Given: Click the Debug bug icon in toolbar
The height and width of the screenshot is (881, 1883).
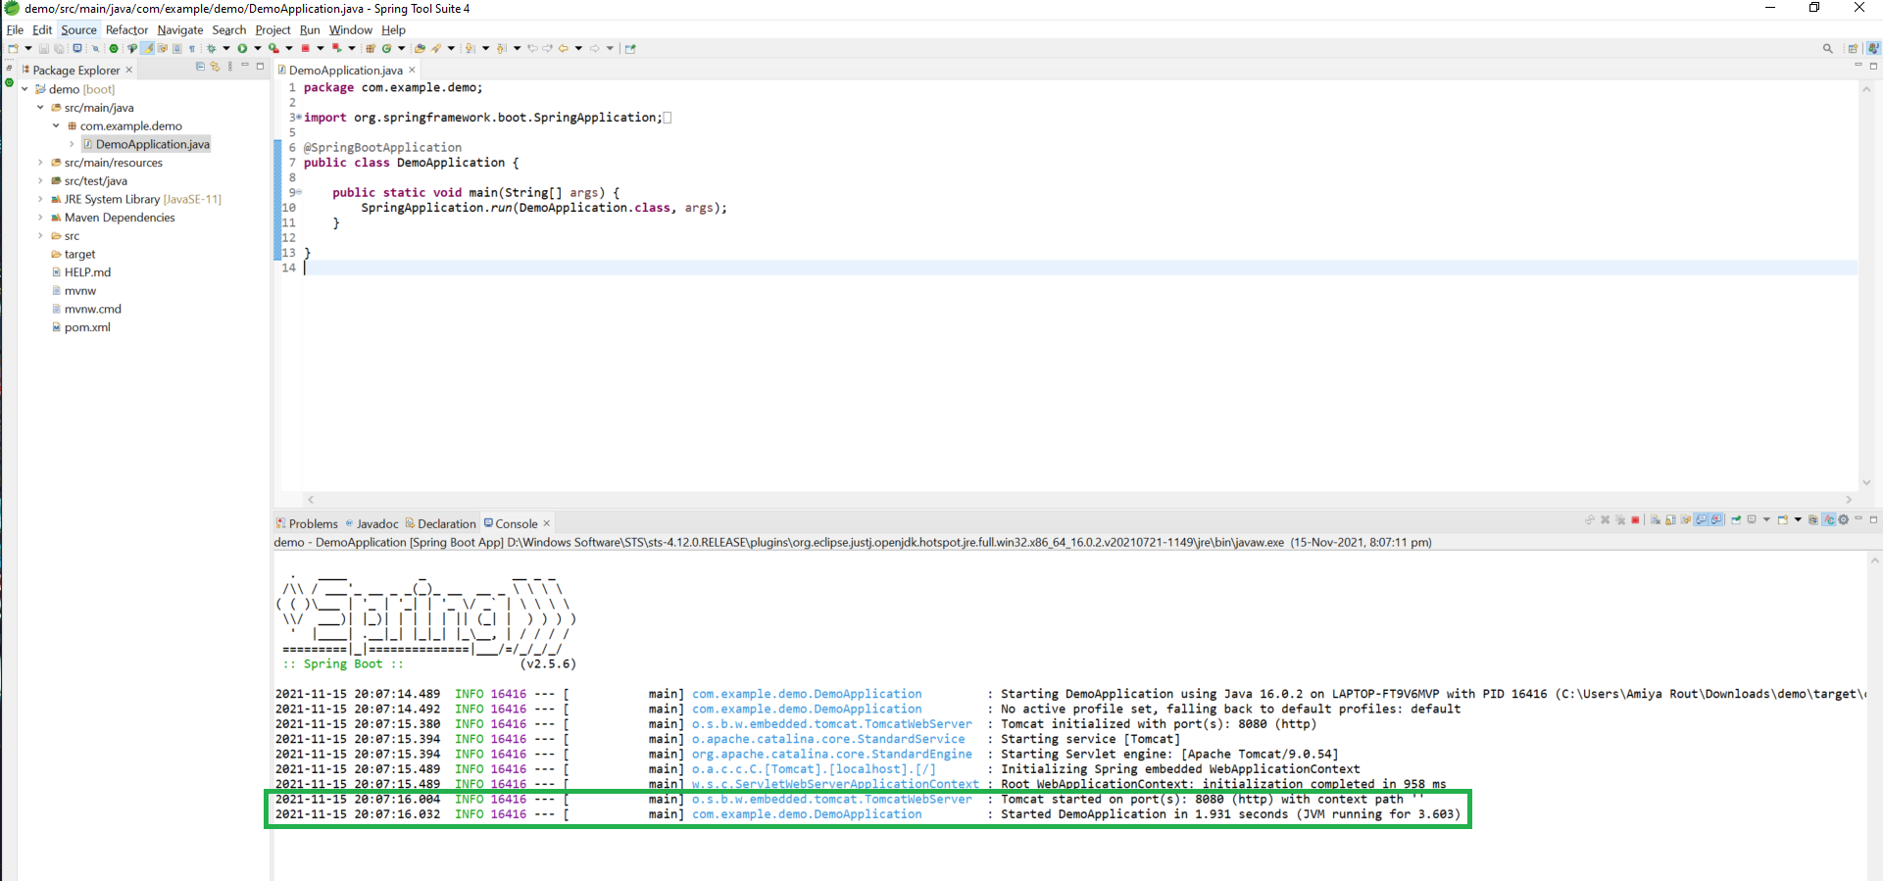Looking at the screenshot, I should 211,48.
